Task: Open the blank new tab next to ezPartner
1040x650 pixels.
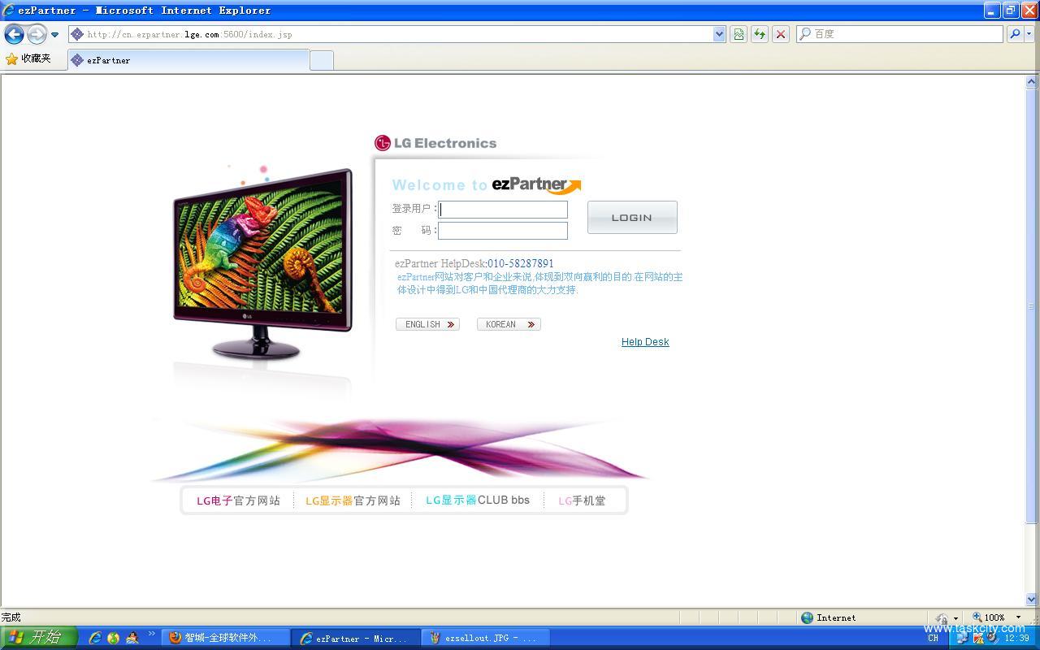Action: click(x=320, y=59)
